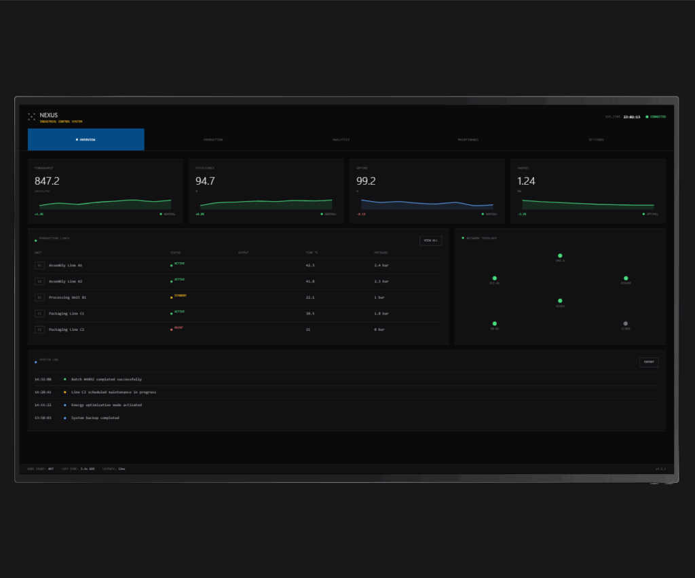Export the system log
Image resolution: width=695 pixels, height=578 pixels.
648,362
